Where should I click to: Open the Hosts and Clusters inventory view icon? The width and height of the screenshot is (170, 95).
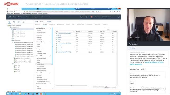click(x=10, y=22)
